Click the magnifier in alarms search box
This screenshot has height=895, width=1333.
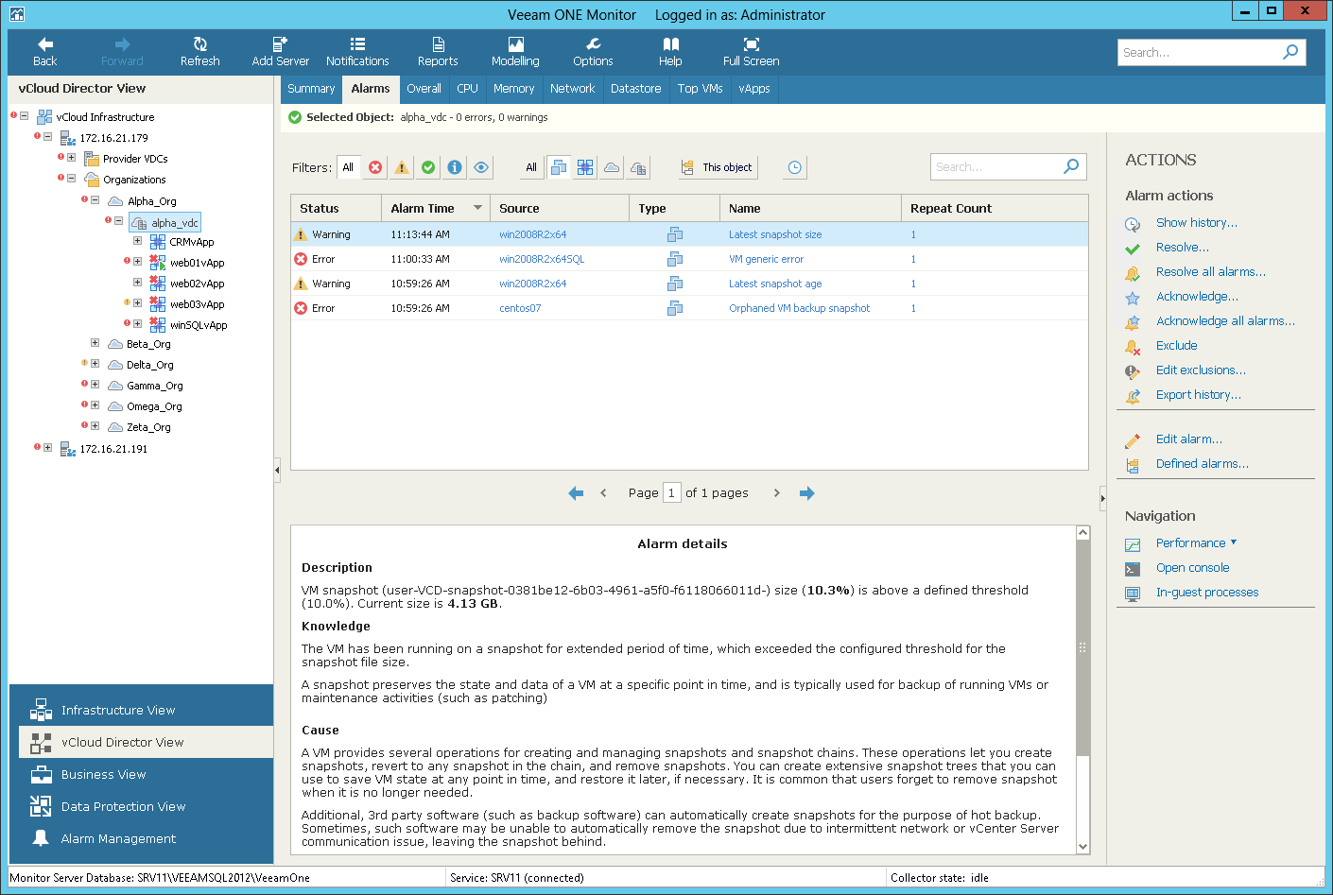click(x=1071, y=166)
